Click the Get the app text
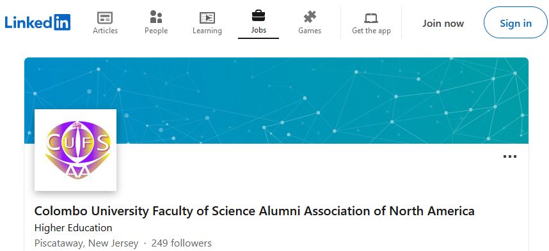 pos(371,31)
